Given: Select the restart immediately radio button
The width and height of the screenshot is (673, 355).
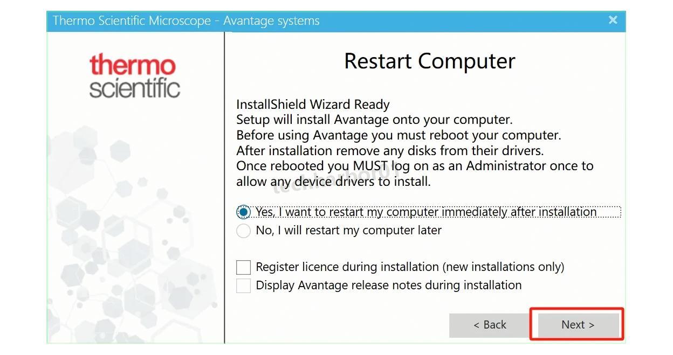Looking at the screenshot, I should [x=244, y=212].
